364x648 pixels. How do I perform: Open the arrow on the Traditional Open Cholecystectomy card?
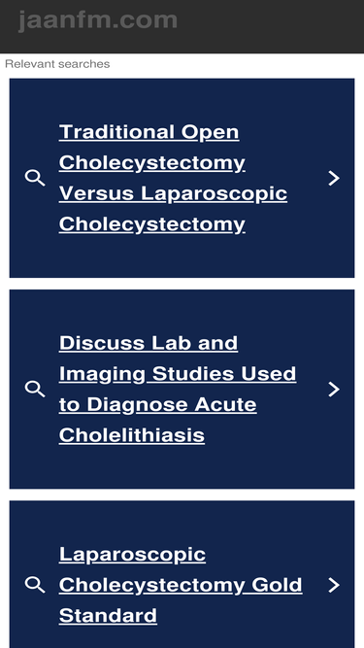click(334, 178)
